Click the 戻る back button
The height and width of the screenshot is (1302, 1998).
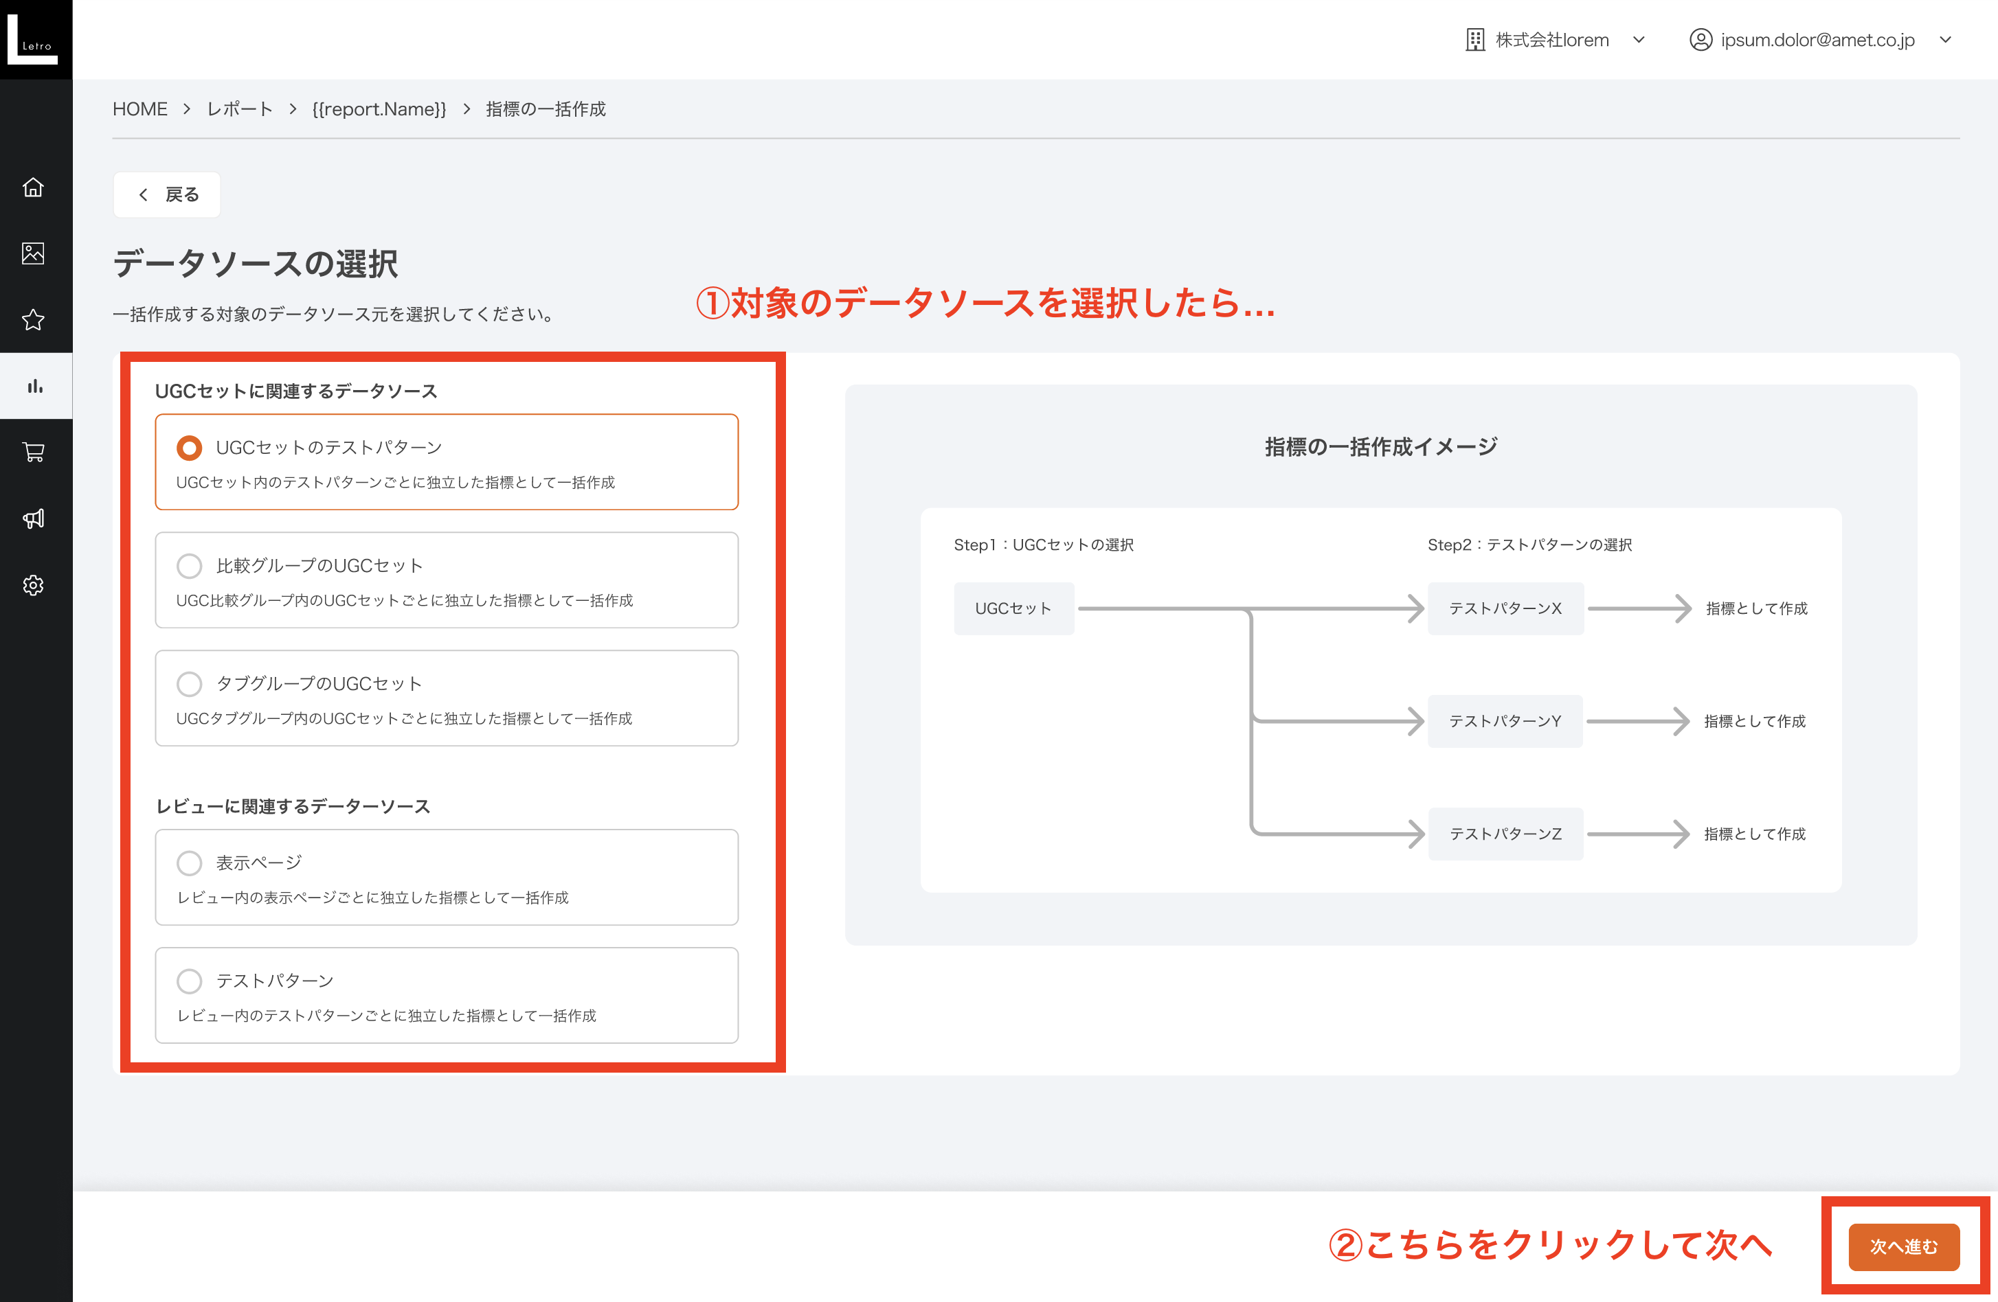tap(166, 194)
